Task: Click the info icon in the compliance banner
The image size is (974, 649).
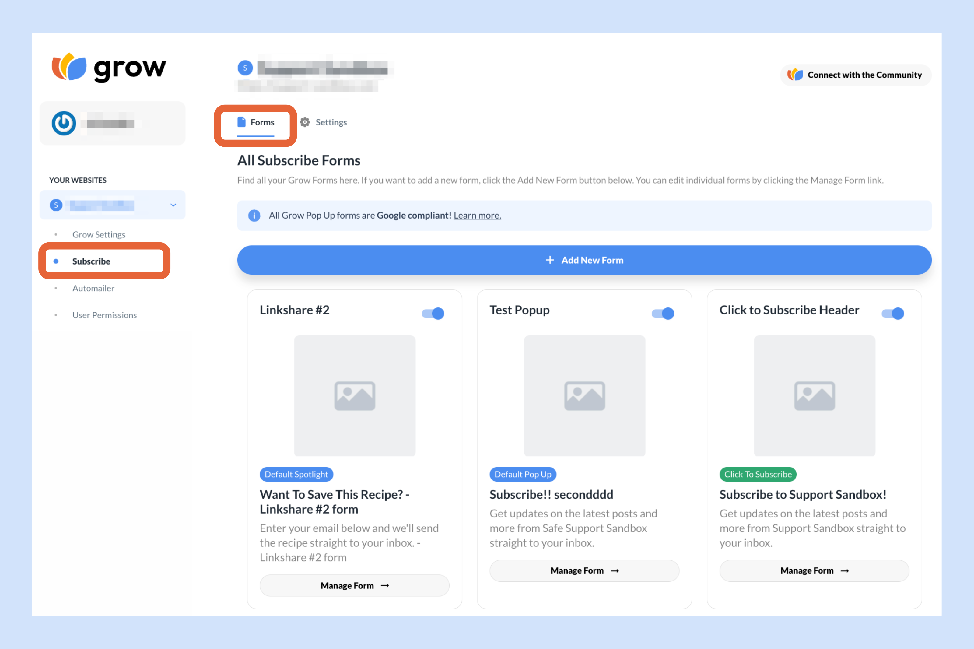Action: (254, 215)
